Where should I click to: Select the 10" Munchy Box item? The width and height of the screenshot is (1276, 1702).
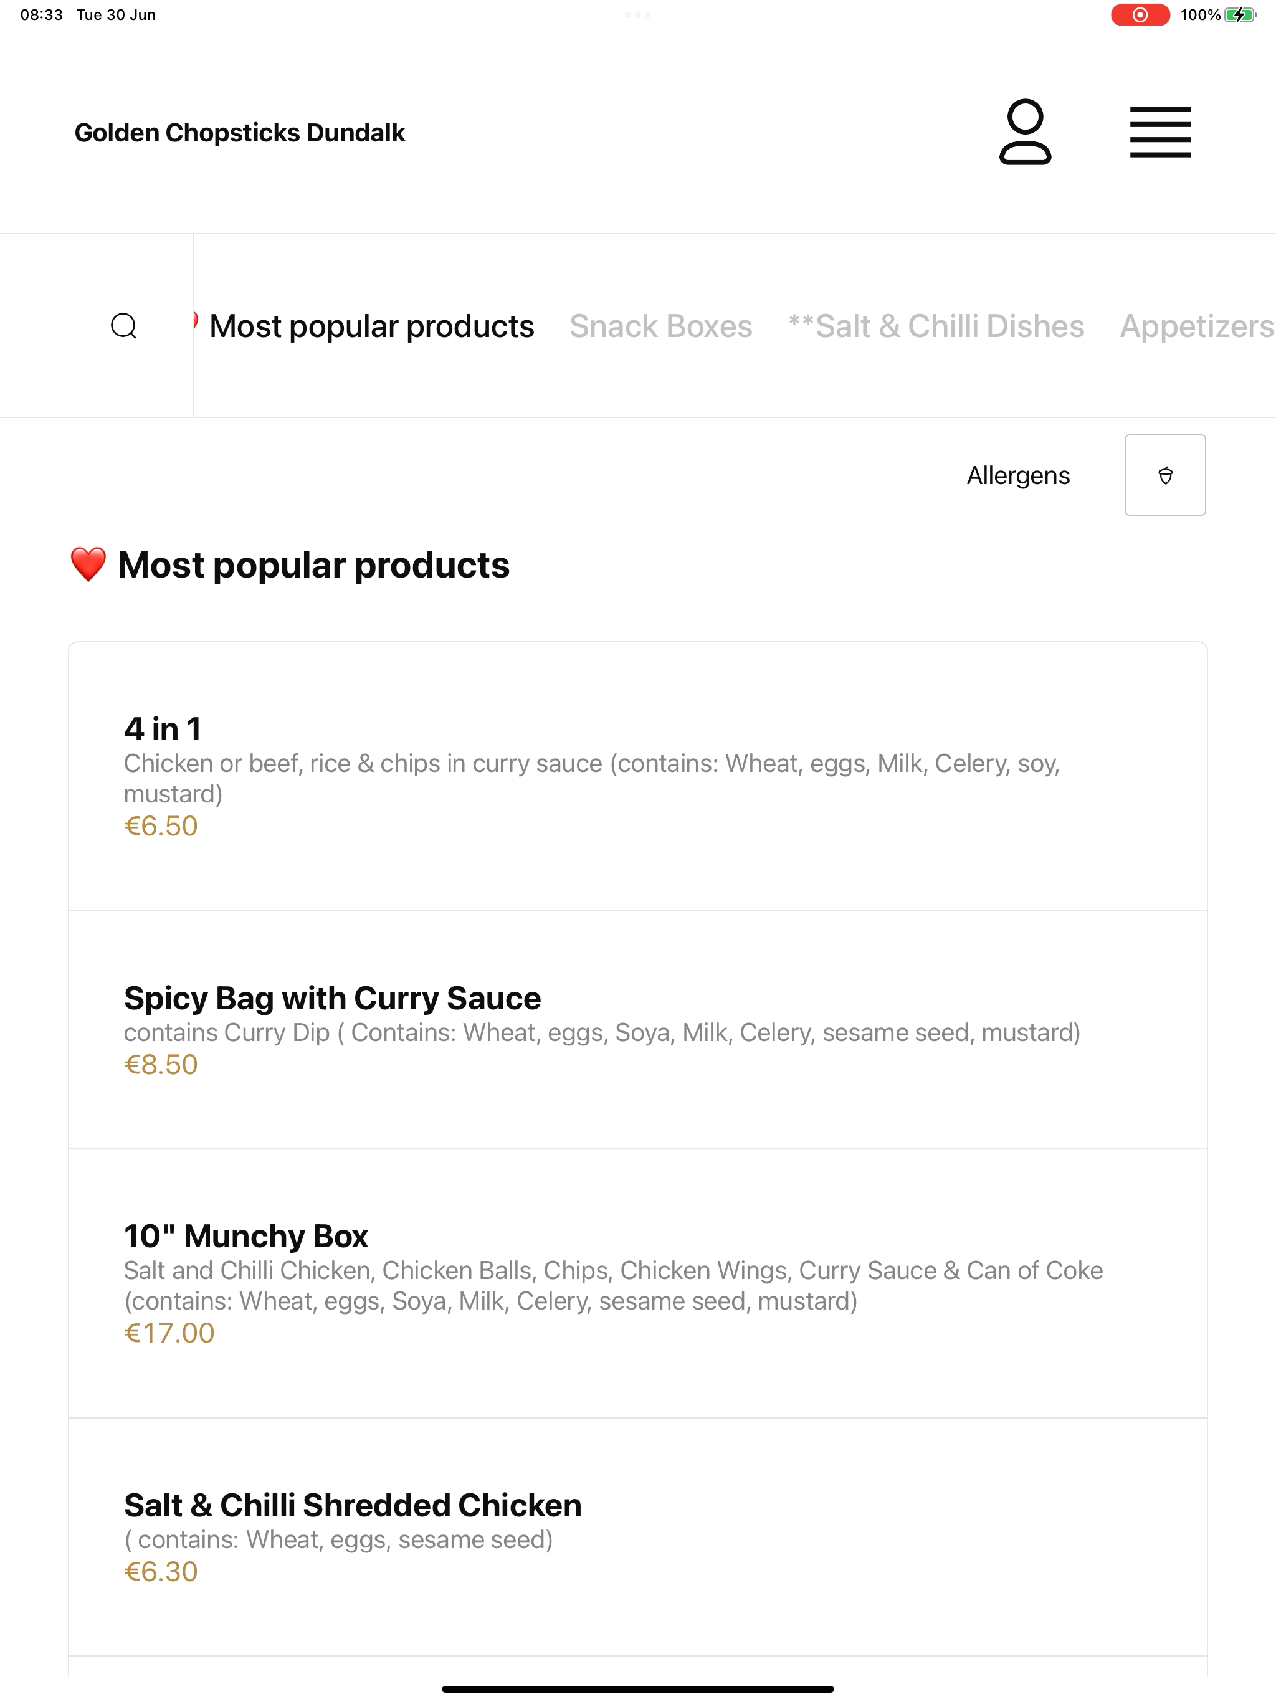(x=638, y=1283)
